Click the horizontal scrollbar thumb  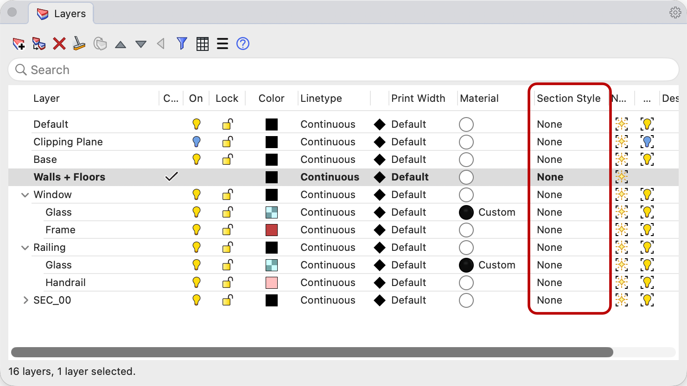pos(312,352)
